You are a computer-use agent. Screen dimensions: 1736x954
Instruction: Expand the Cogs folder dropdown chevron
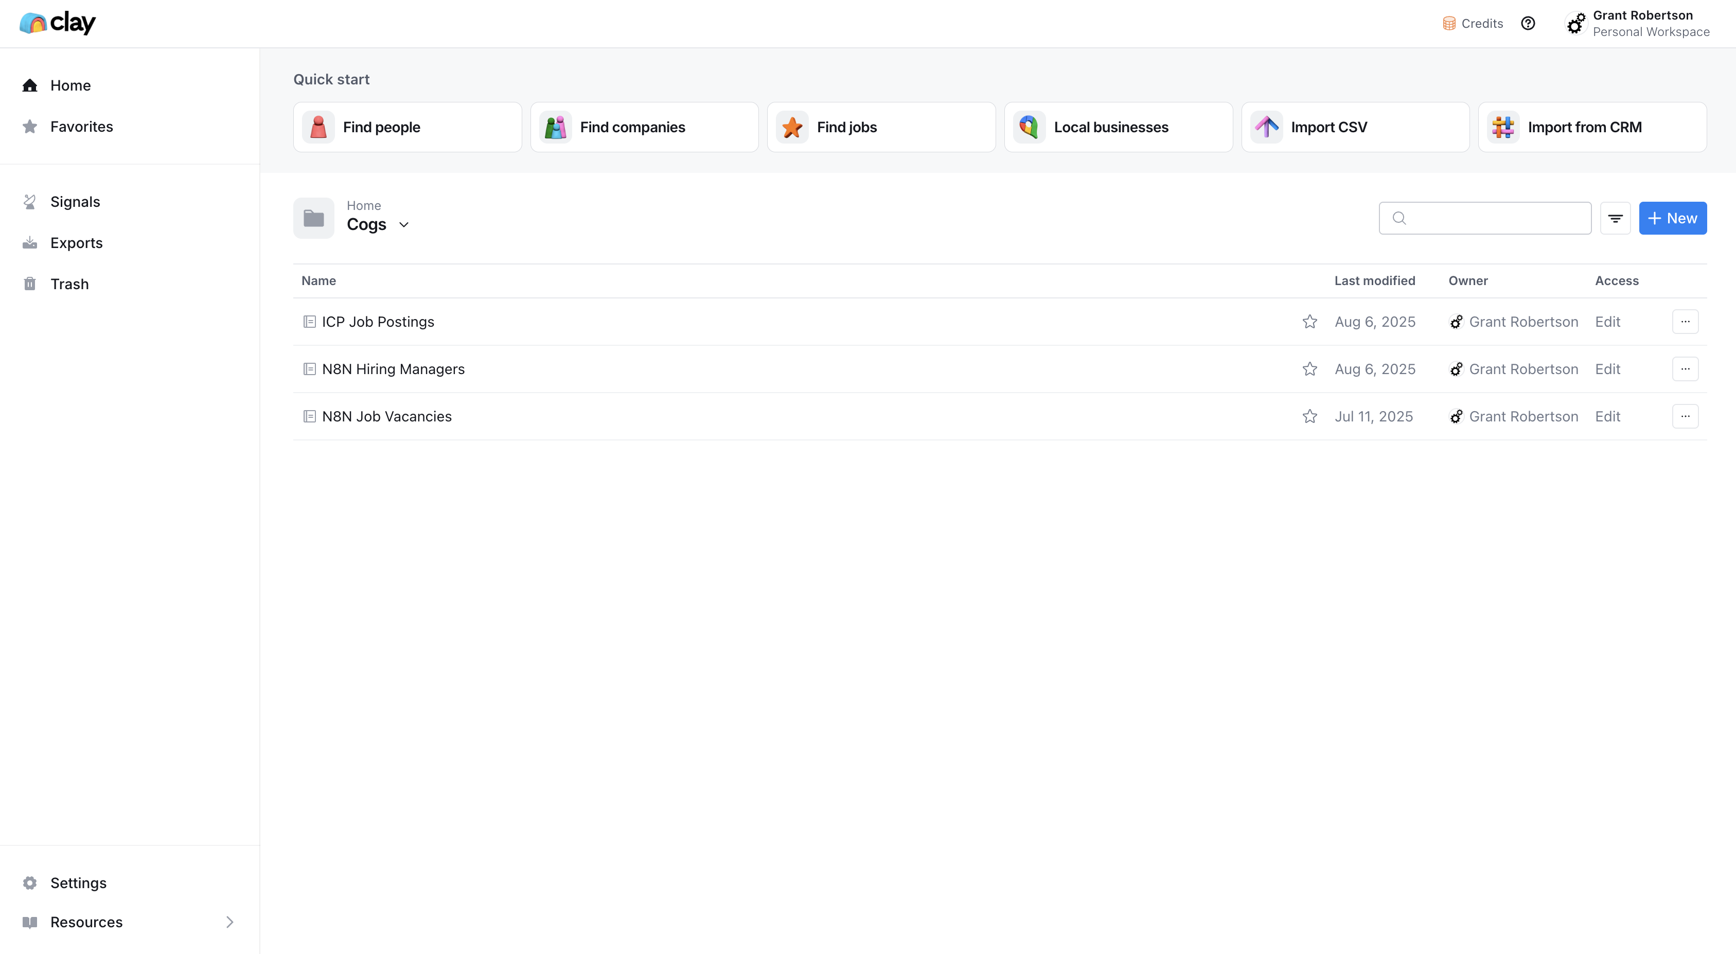[404, 225]
